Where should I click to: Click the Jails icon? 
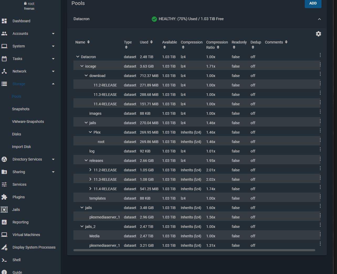pyautogui.click(x=4, y=210)
